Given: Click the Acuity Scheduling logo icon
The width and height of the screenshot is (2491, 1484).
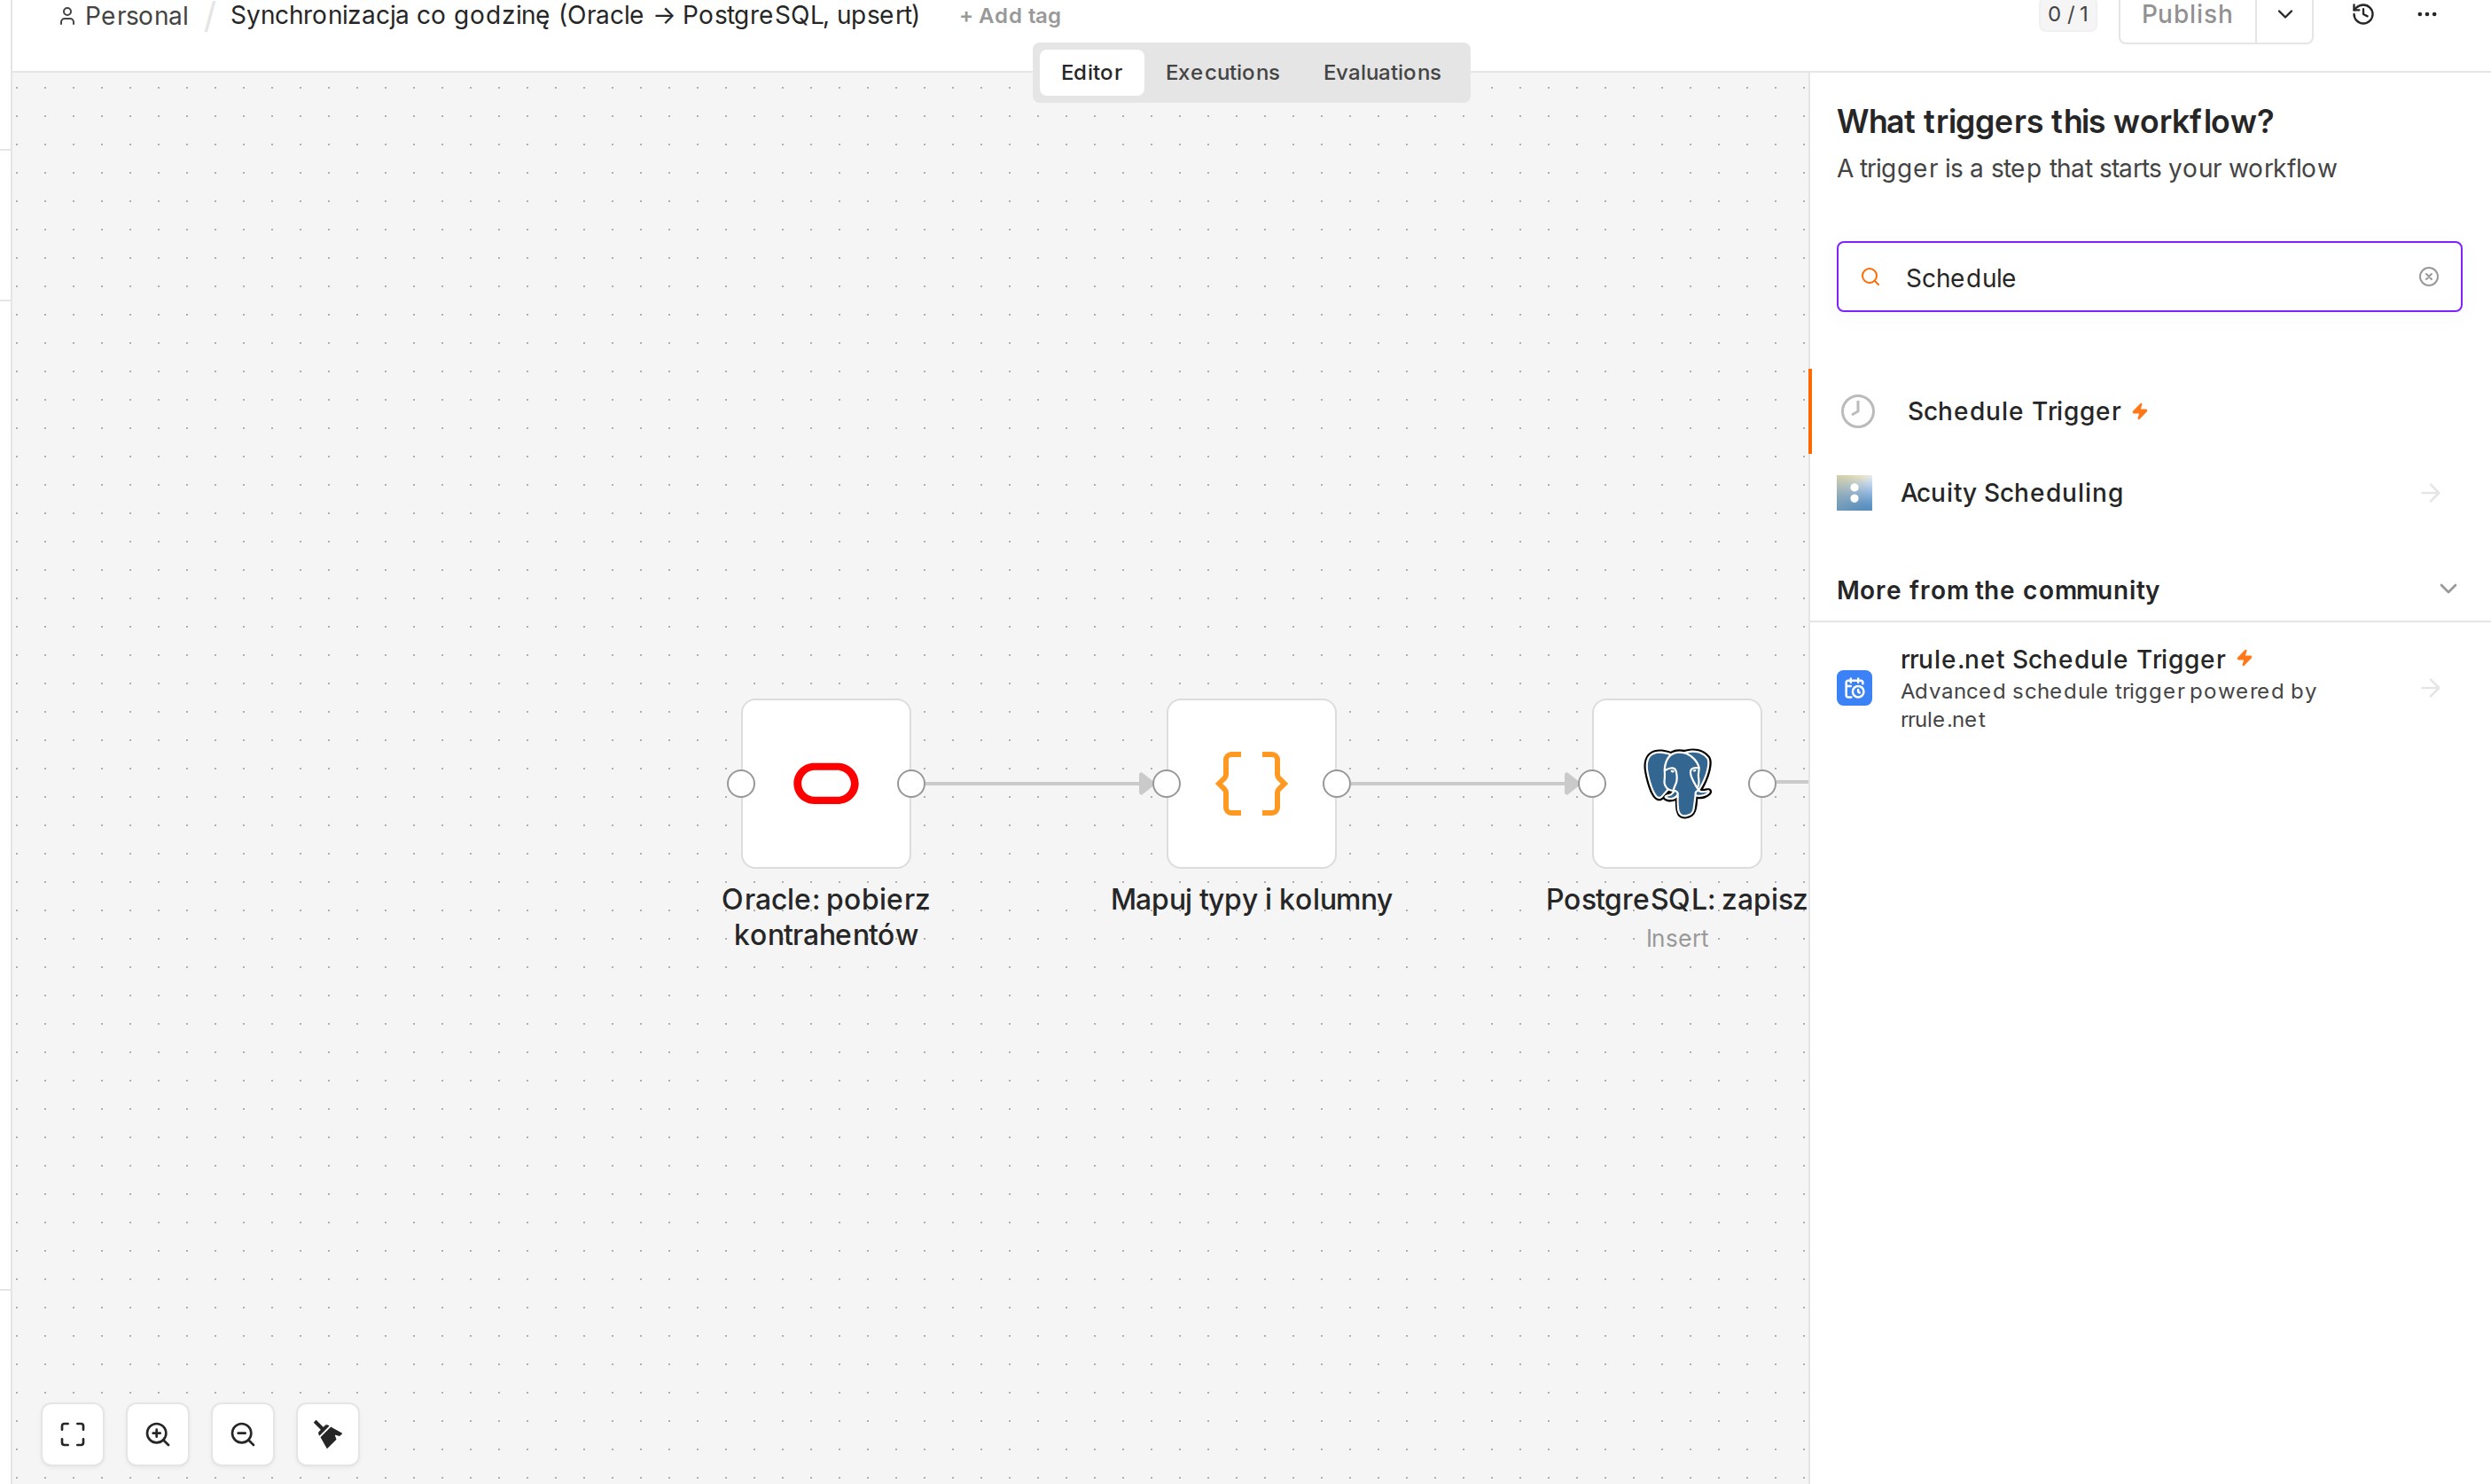Looking at the screenshot, I should click(1854, 493).
